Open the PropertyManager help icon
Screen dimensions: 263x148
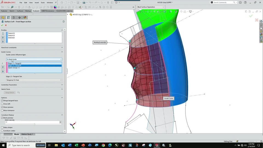pos(64,21)
